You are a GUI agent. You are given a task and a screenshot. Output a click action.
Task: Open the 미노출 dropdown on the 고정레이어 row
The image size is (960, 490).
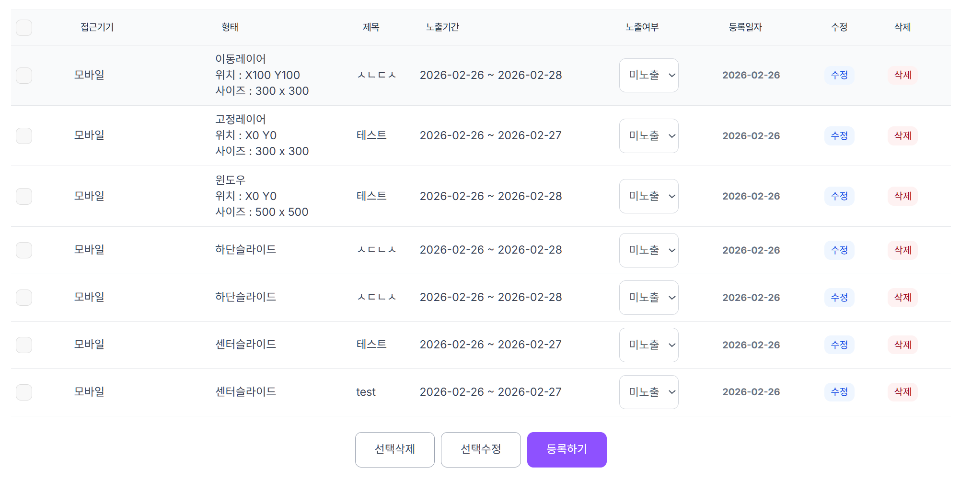pos(648,135)
